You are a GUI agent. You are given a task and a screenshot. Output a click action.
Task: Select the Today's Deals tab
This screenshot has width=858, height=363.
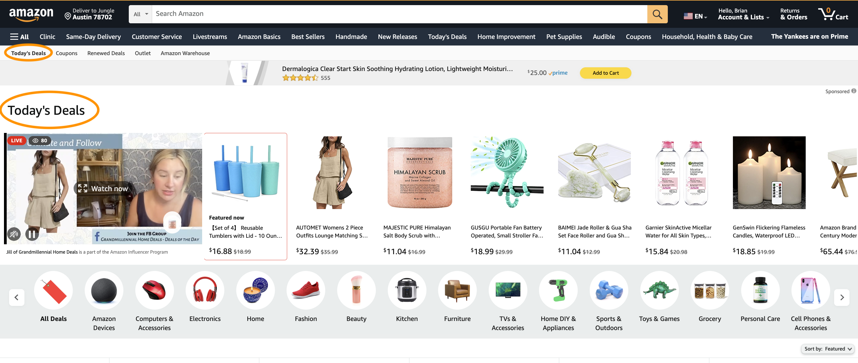tap(28, 53)
